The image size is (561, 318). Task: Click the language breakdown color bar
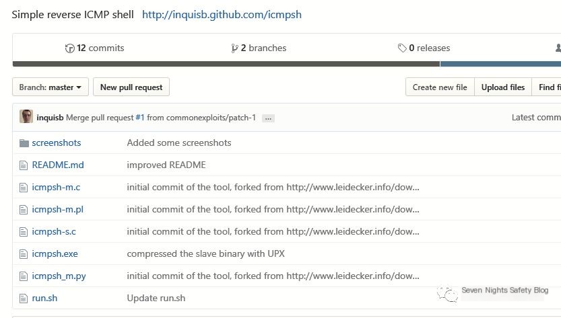[287, 64]
